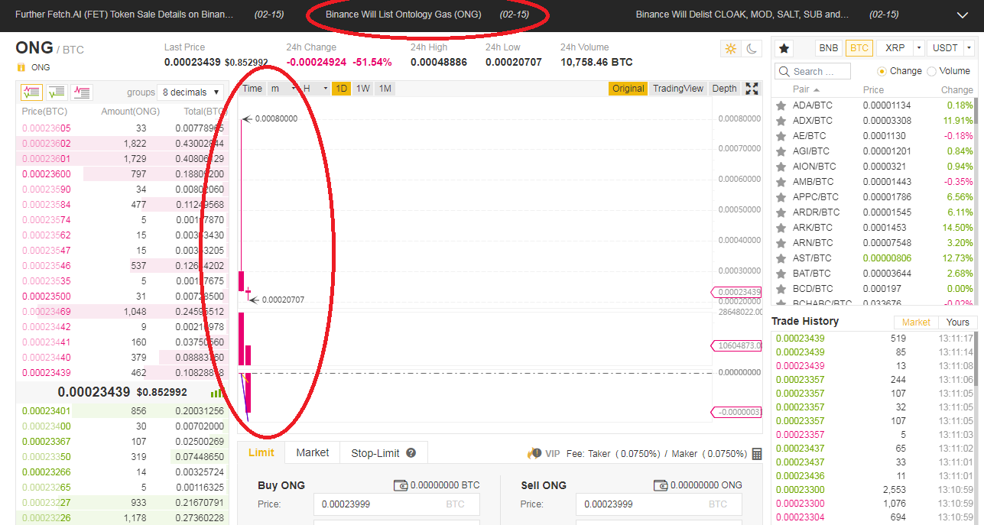Select the TradingView chart view
The image size is (984, 525).
pos(678,89)
